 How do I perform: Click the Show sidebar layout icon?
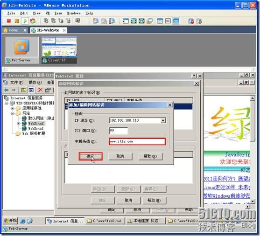(126, 21)
